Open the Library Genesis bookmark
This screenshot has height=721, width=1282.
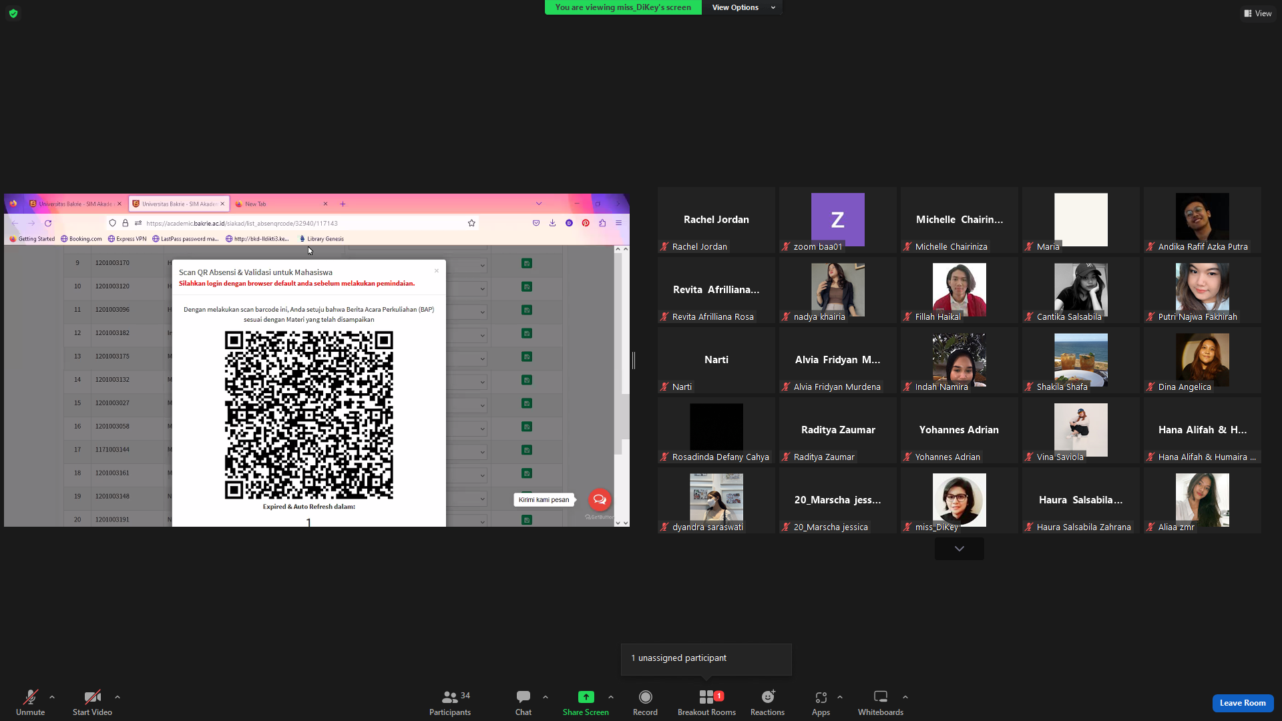321,238
